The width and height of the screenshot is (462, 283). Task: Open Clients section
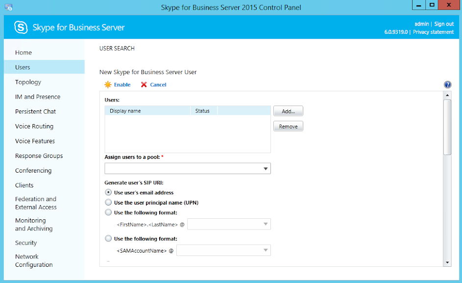(x=24, y=185)
